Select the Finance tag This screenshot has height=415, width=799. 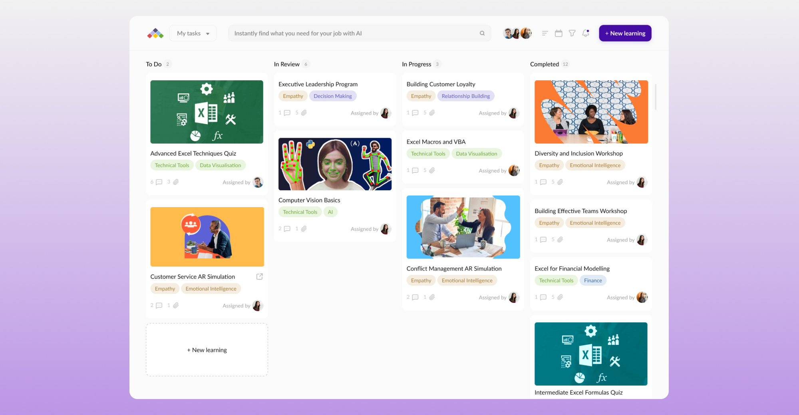pos(593,281)
